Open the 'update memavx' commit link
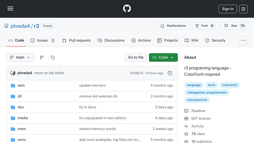This screenshot has height=143, width=254. pyautogui.click(x=92, y=86)
